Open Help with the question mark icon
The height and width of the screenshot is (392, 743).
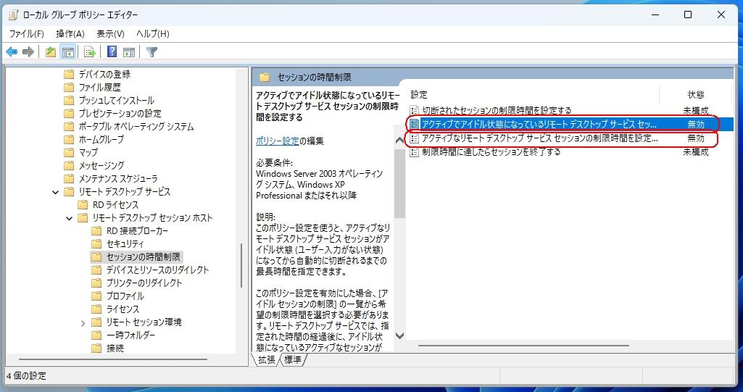(x=112, y=51)
